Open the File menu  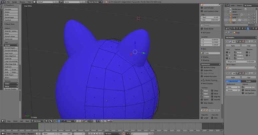tap(8, 2)
